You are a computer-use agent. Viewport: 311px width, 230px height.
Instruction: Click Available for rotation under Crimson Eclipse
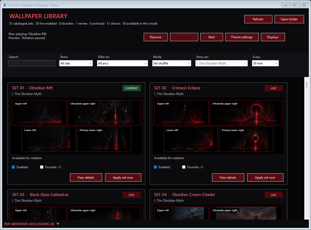pos(169,158)
